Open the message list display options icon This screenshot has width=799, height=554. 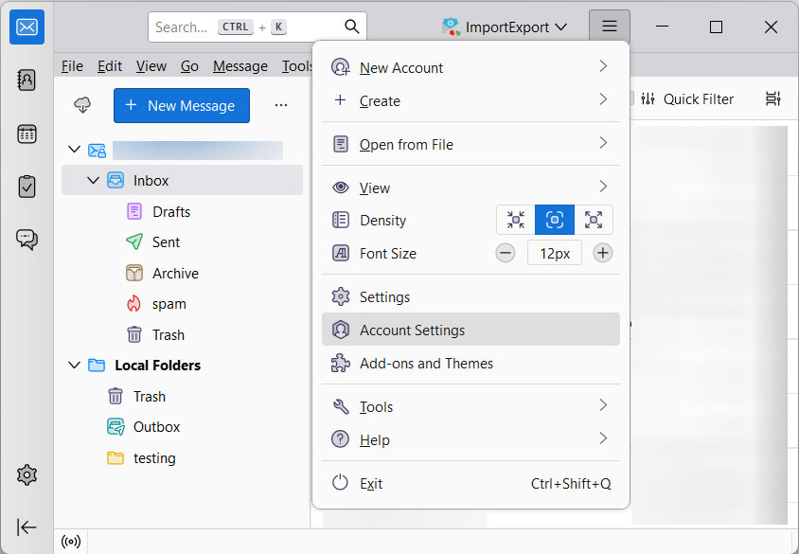click(x=772, y=99)
